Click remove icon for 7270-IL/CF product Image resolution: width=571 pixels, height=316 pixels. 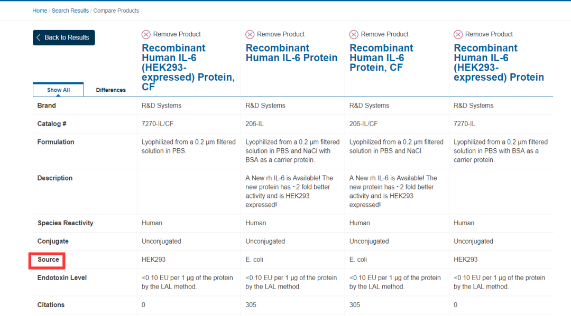point(146,34)
